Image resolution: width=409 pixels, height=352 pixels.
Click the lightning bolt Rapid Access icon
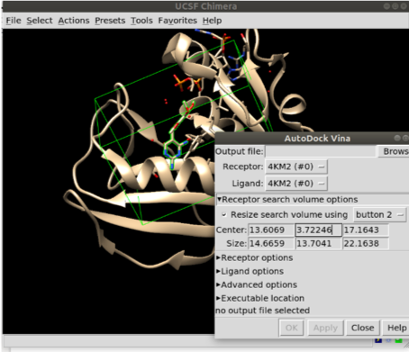click(378, 340)
